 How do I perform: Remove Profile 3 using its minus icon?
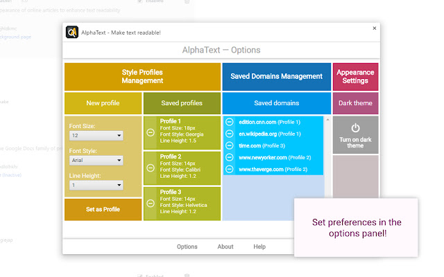click(151, 204)
